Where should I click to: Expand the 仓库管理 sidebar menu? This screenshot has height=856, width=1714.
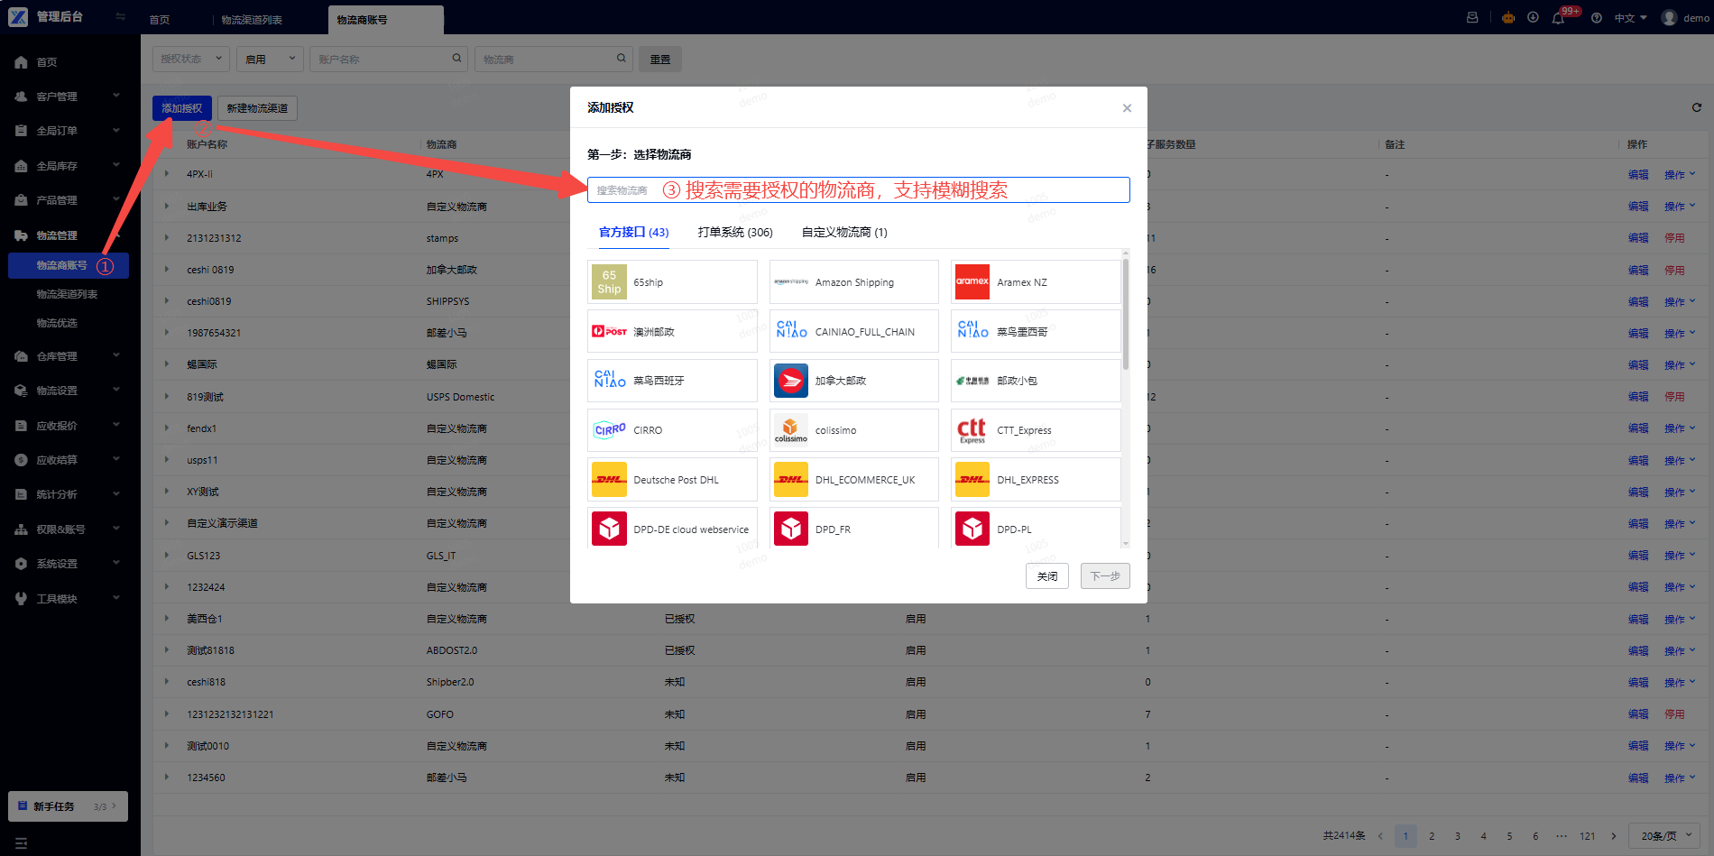point(69,356)
